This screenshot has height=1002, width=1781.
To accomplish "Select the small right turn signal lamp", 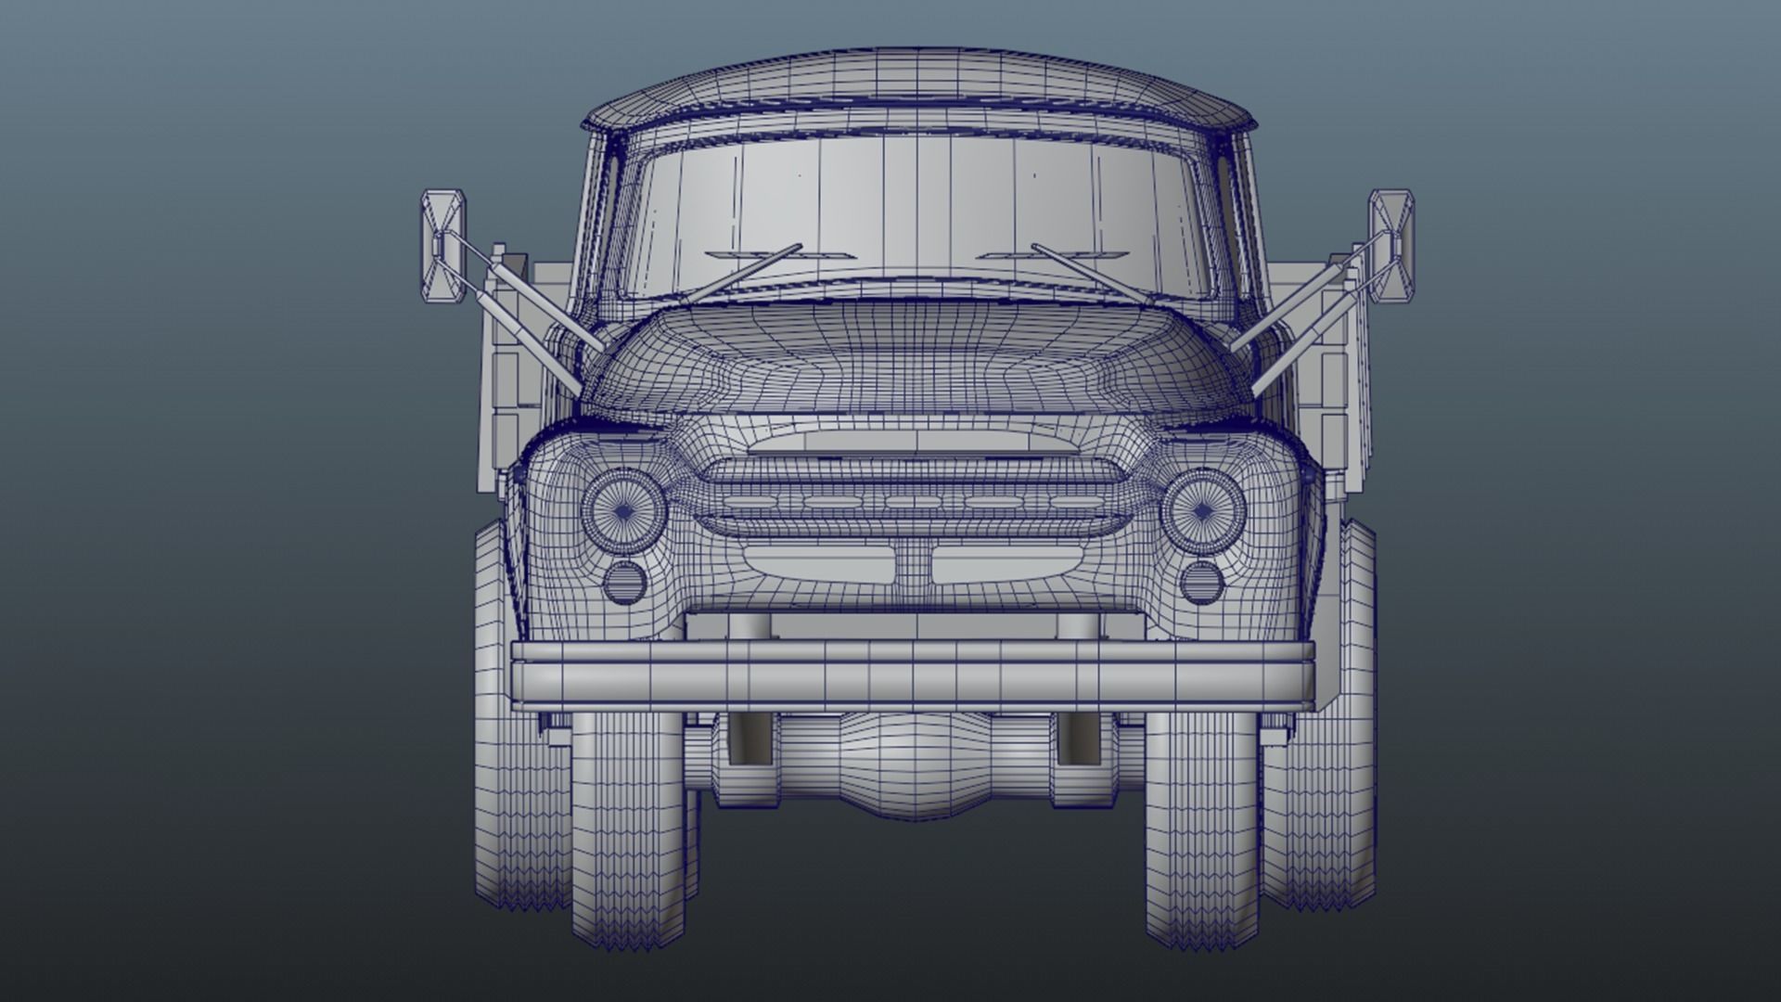I will (1202, 581).
